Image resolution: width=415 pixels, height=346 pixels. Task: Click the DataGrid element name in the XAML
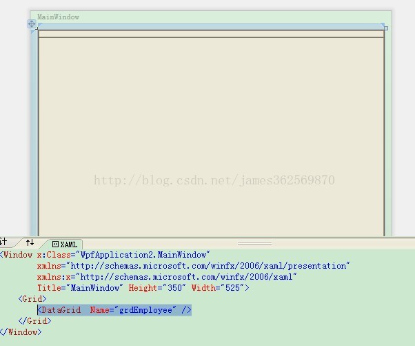point(61,310)
